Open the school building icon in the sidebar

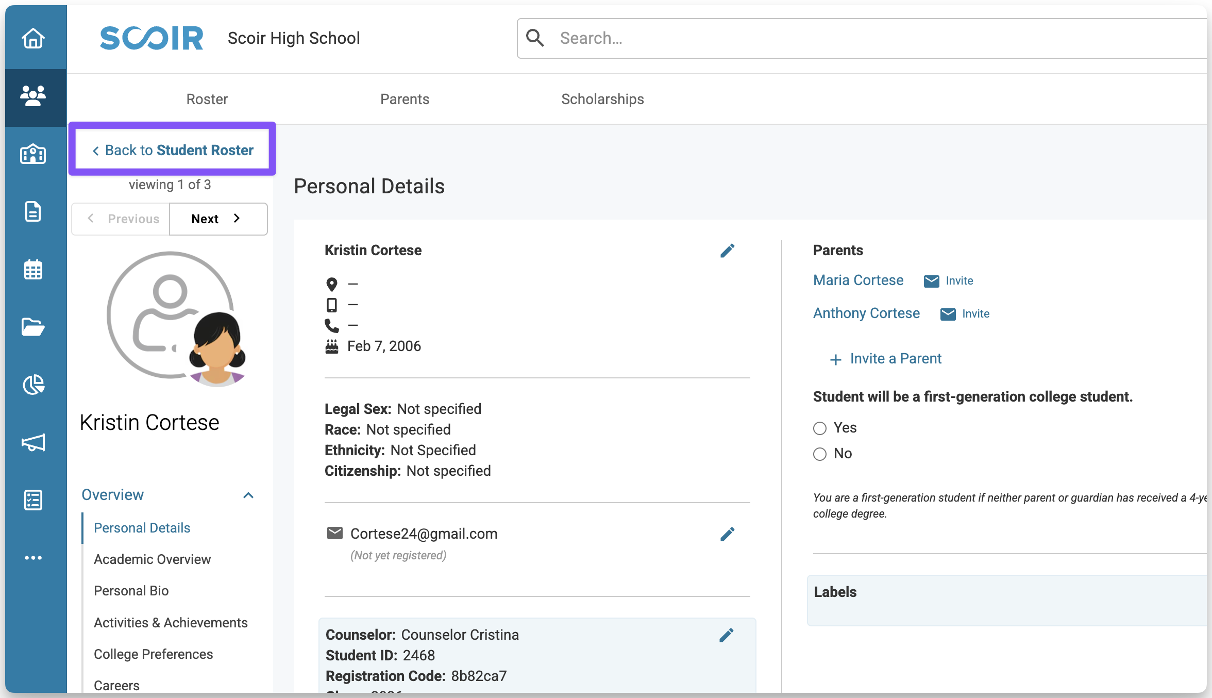[33, 154]
